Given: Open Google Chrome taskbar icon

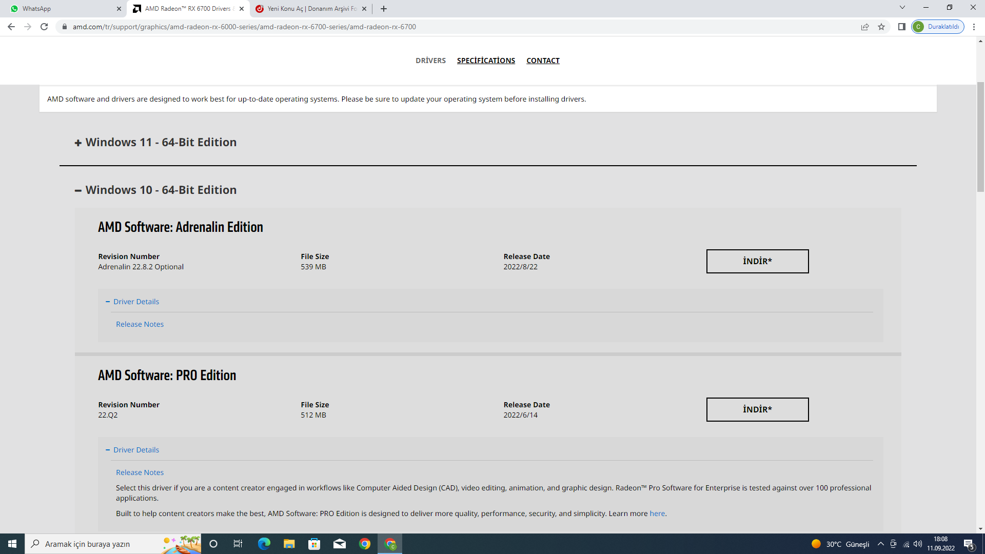Looking at the screenshot, I should click(365, 544).
